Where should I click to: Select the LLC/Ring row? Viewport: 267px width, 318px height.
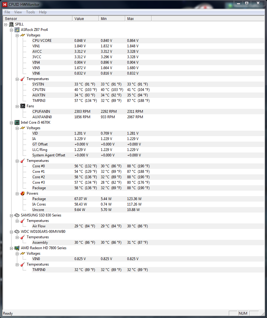pos(148,150)
